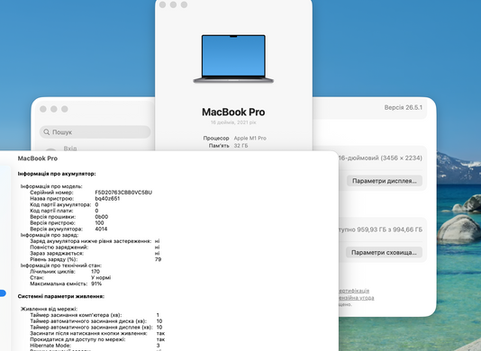This screenshot has height=351, width=481.
Task: Open the сертифікація link
Action: [354, 291]
